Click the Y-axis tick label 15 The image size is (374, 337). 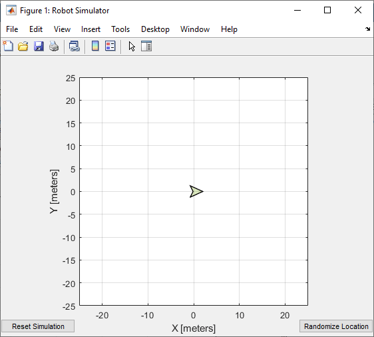tap(71, 124)
